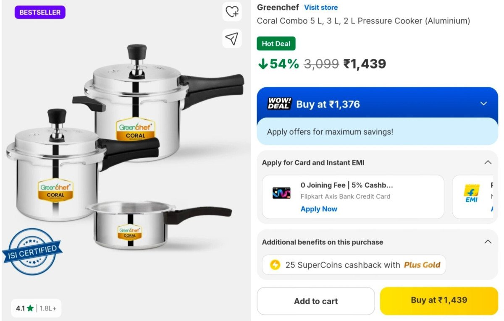Open the Greenchef store page
The image size is (504, 321).
coord(320,7)
